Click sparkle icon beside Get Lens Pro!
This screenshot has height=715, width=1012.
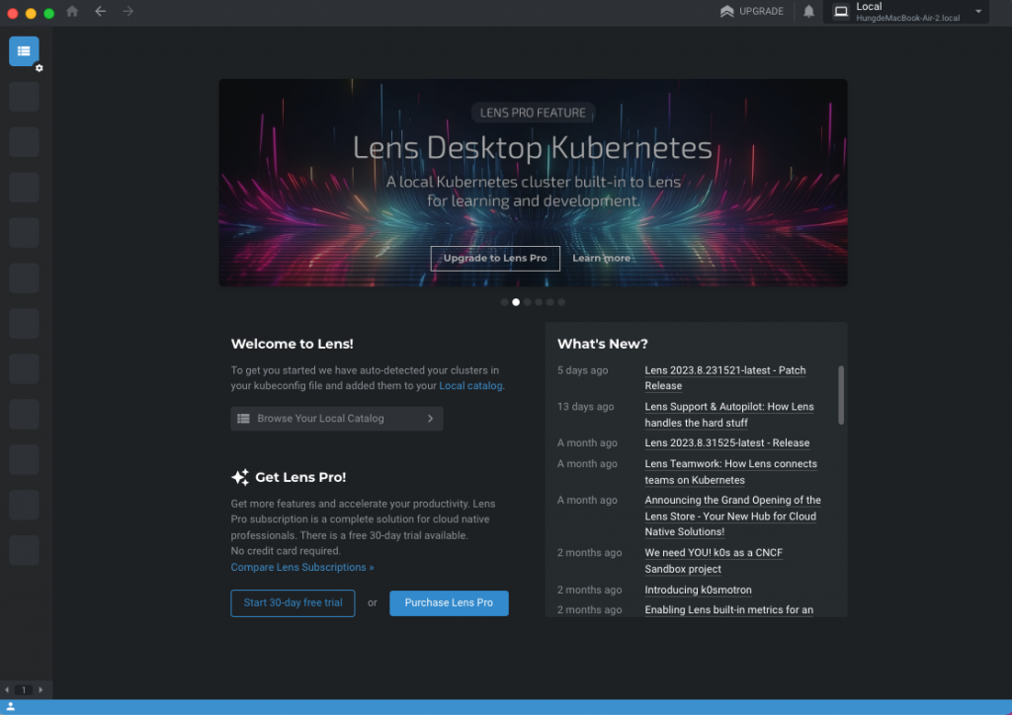click(x=240, y=477)
